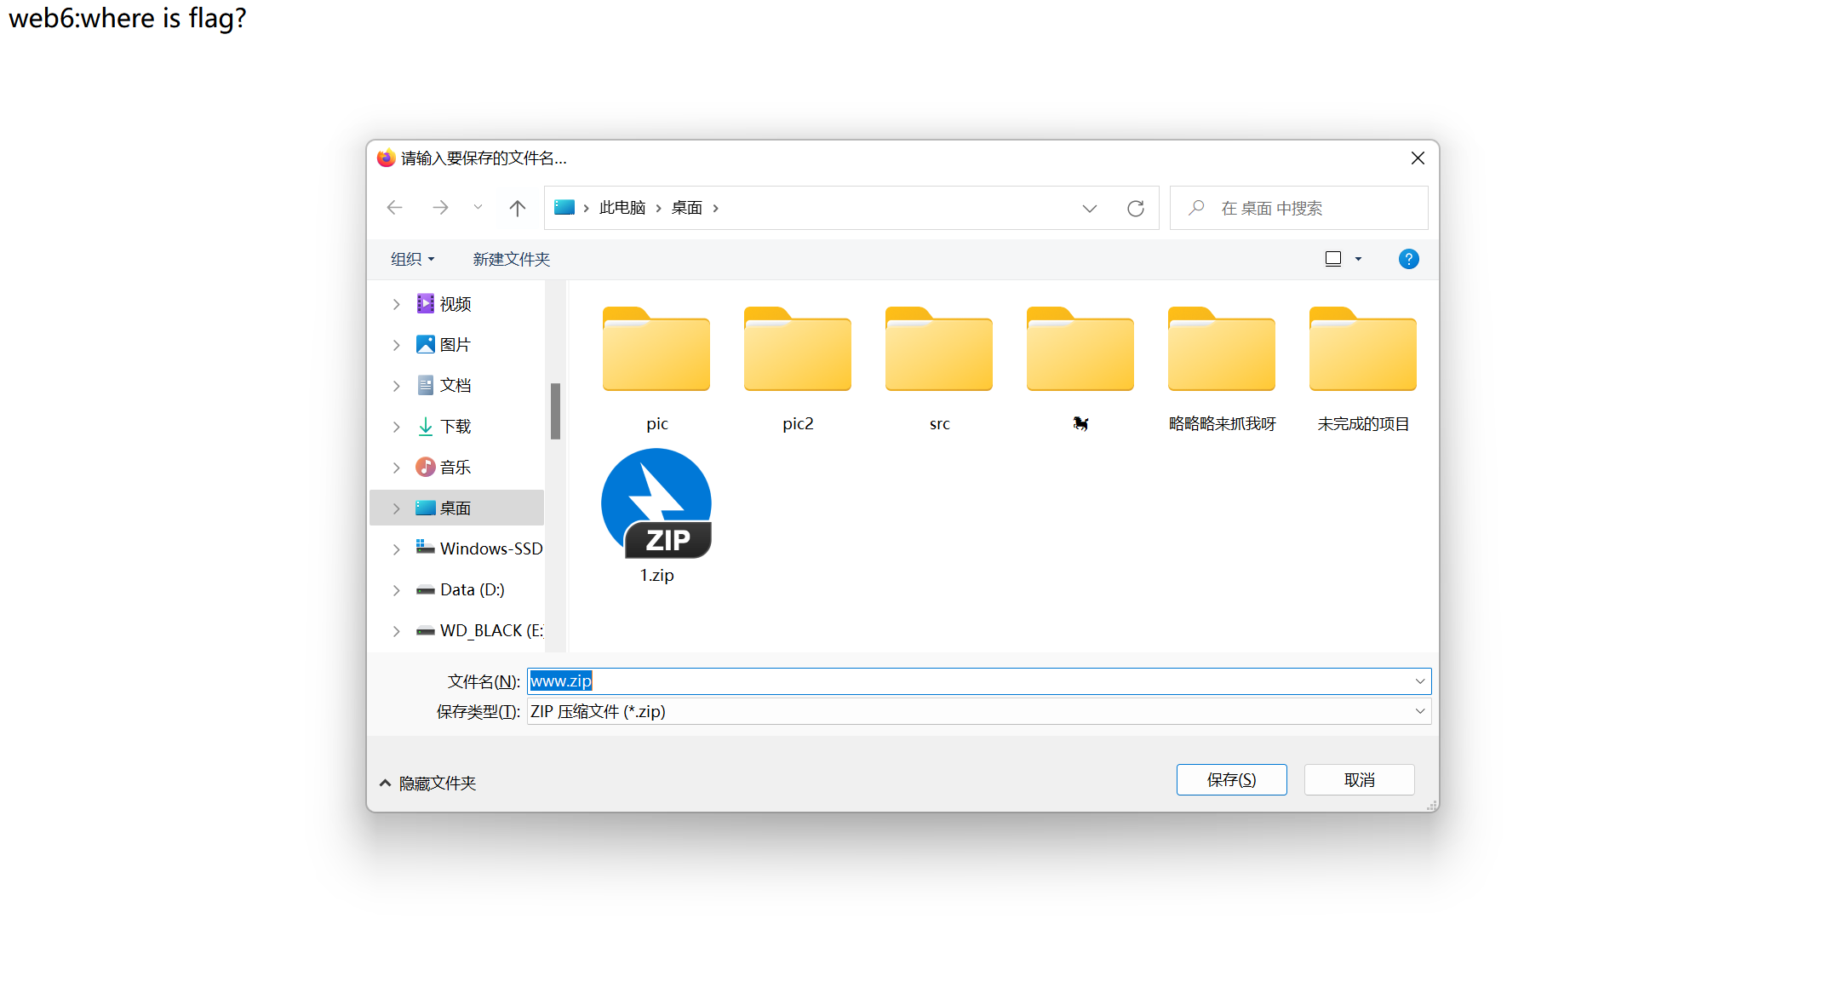Open the view layout options dropdown
This screenshot has width=1822, height=1005.
click(1358, 259)
